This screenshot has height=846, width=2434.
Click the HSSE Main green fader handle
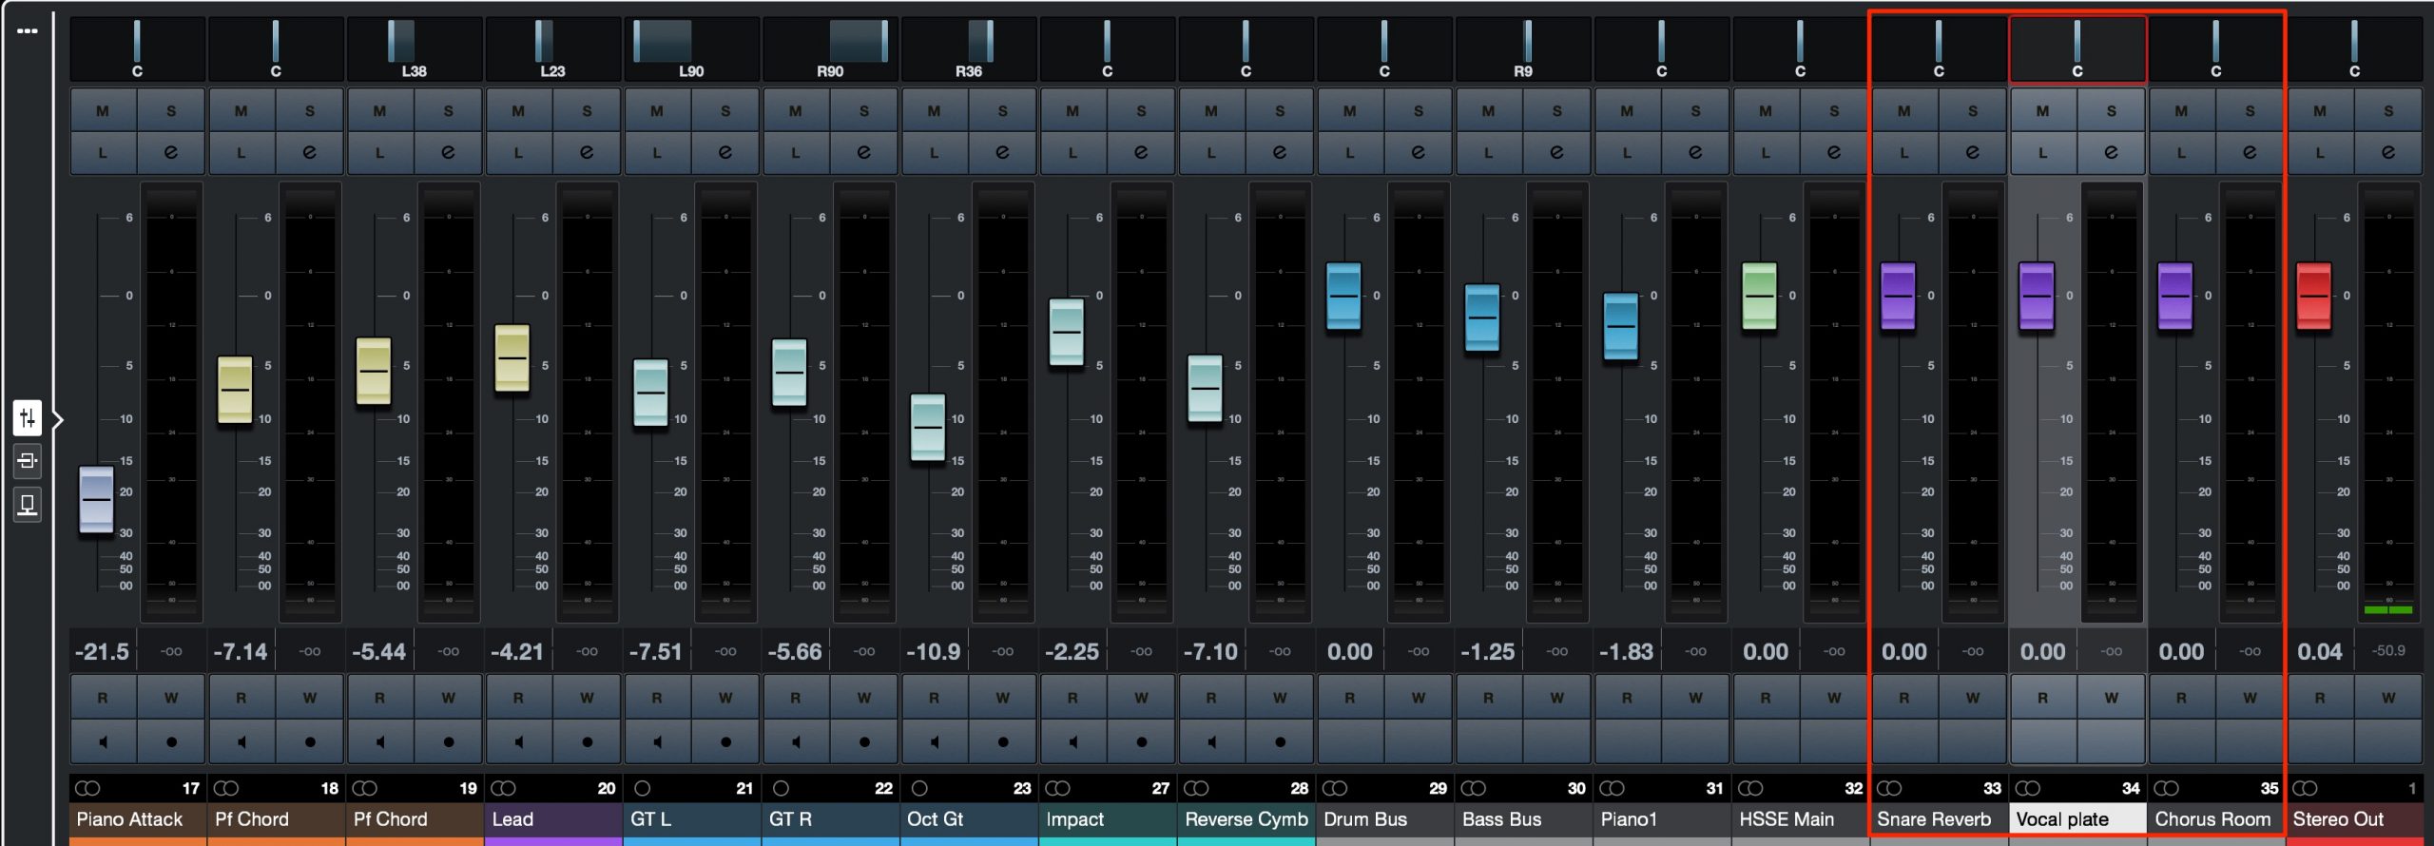(x=1759, y=296)
